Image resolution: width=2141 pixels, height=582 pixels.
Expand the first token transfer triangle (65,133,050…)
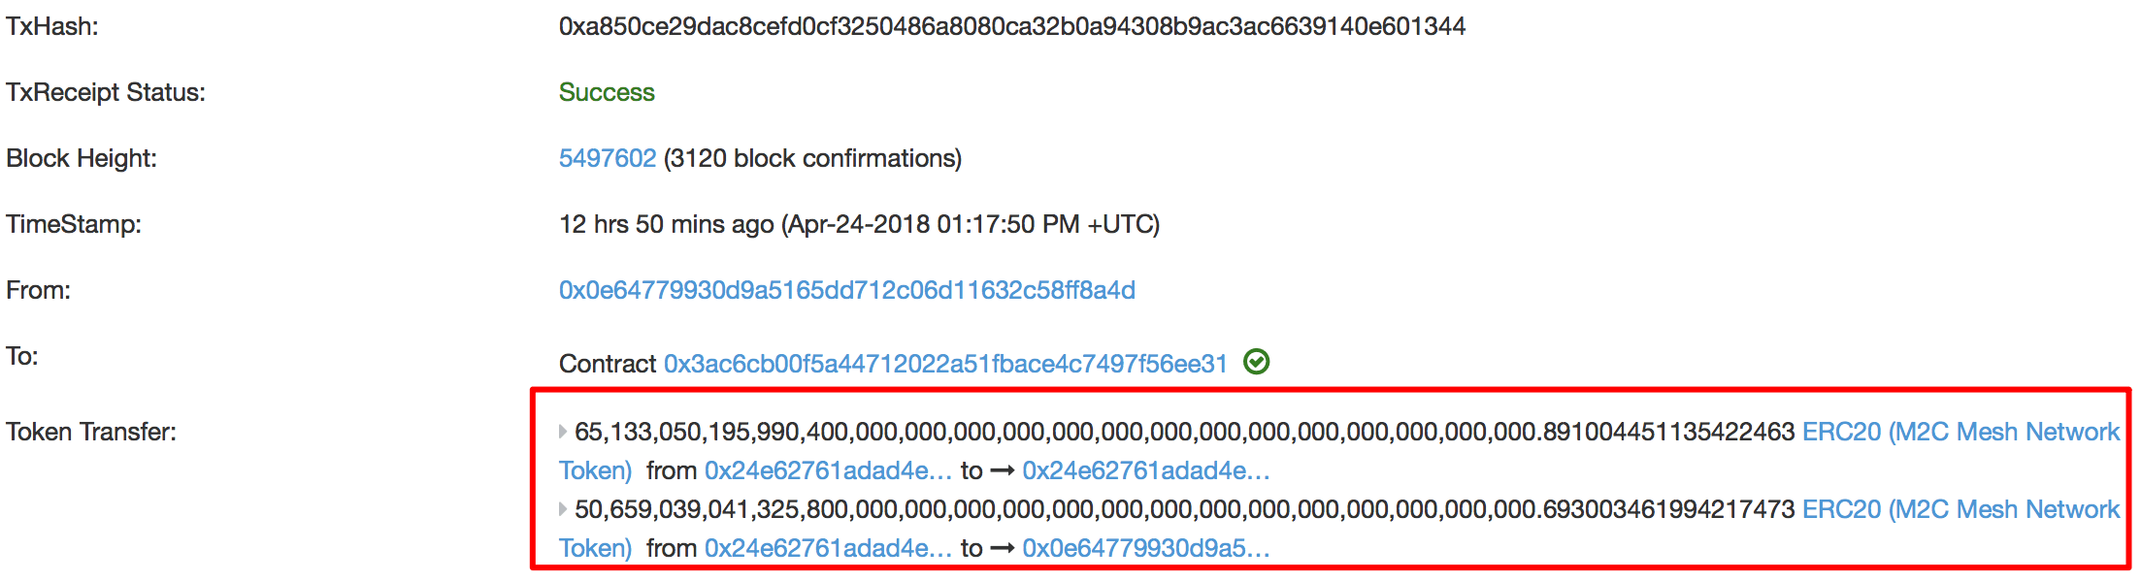[x=563, y=432]
